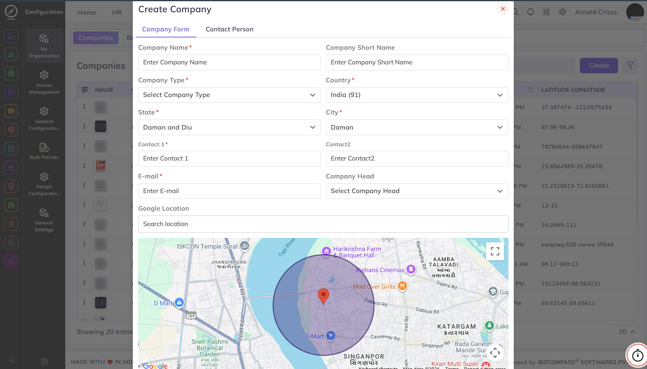647x369 pixels.
Task: Open row actions for 23.6564589-26.35478
Action: [x=84, y=165]
